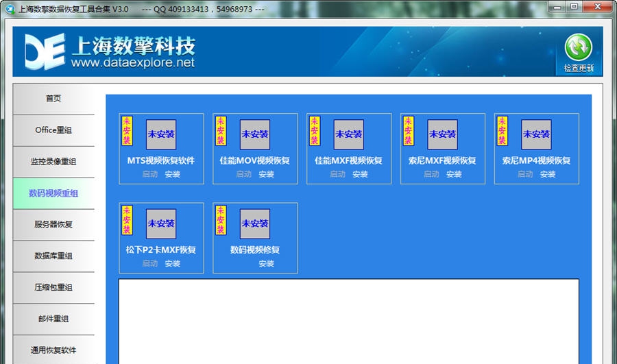Open the 服务器恢复 tab
Image resolution: width=617 pixels, height=364 pixels.
point(53,224)
